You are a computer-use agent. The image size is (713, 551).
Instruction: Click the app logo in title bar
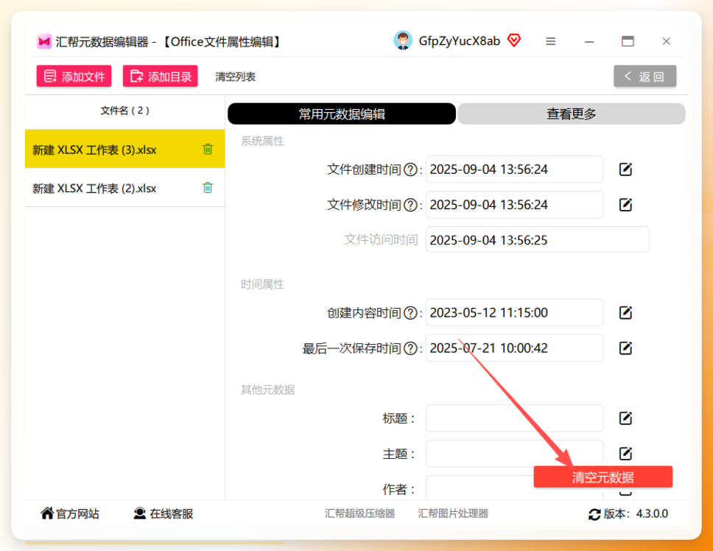click(44, 41)
